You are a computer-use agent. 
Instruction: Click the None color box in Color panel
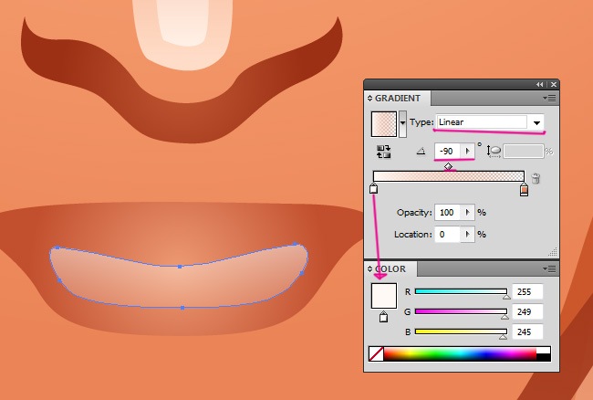point(376,353)
